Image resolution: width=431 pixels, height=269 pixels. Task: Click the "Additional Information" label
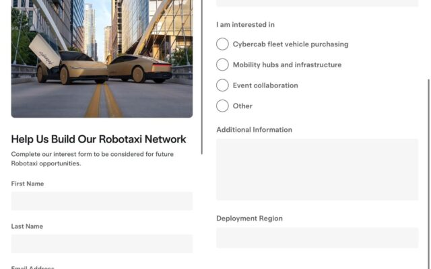point(254,130)
